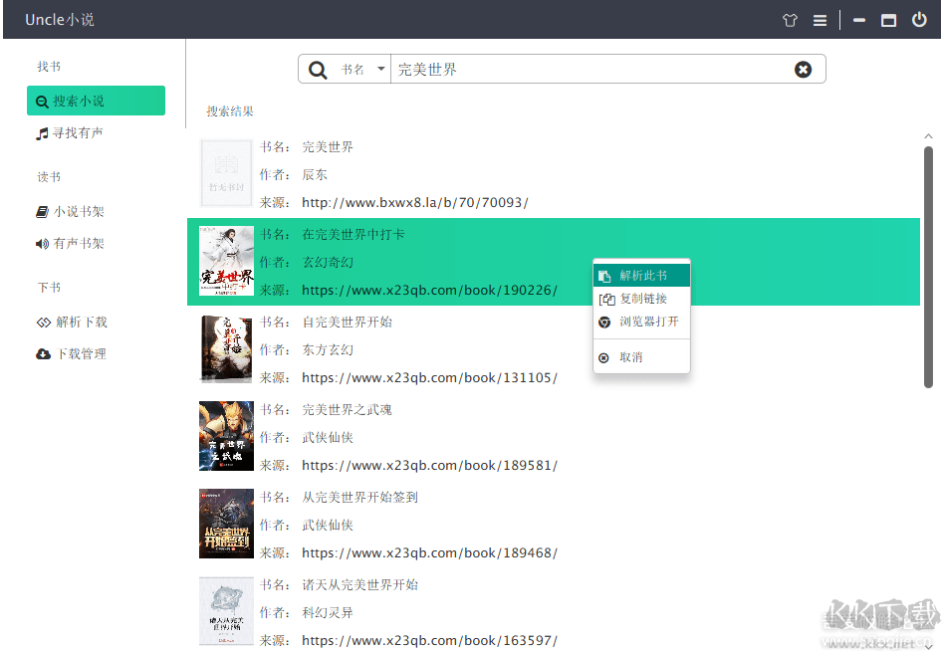Click the cover of 自完美世界开始
Screen dimensions: 942x651
click(x=226, y=349)
